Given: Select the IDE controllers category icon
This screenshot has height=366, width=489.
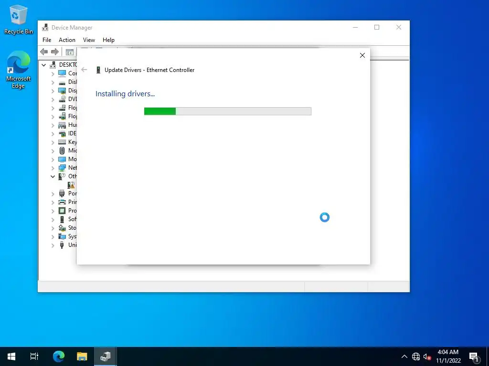Looking at the screenshot, I should click(x=62, y=133).
